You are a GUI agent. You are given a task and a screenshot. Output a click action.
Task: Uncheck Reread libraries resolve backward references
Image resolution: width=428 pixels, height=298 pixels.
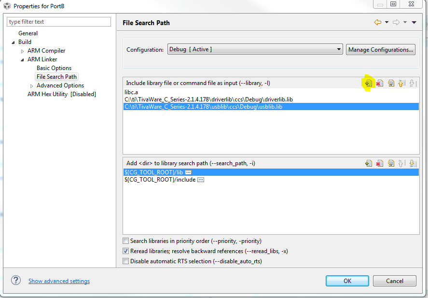[x=125, y=251]
